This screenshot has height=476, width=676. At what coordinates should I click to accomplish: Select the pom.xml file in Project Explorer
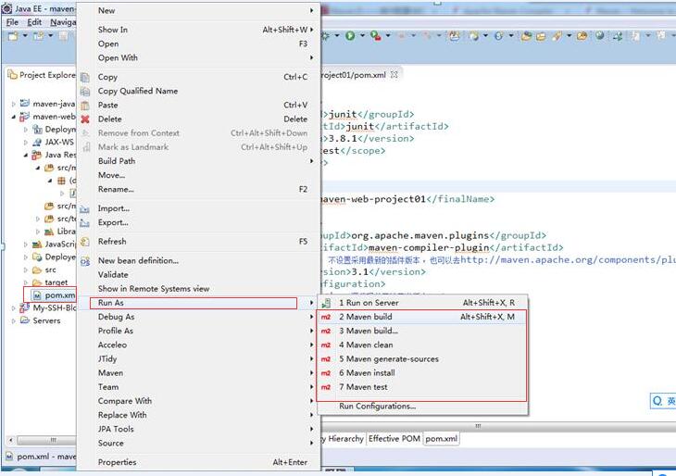click(55, 295)
